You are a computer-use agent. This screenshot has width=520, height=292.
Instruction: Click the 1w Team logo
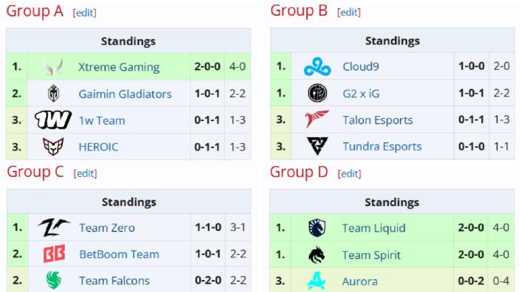point(53,120)
